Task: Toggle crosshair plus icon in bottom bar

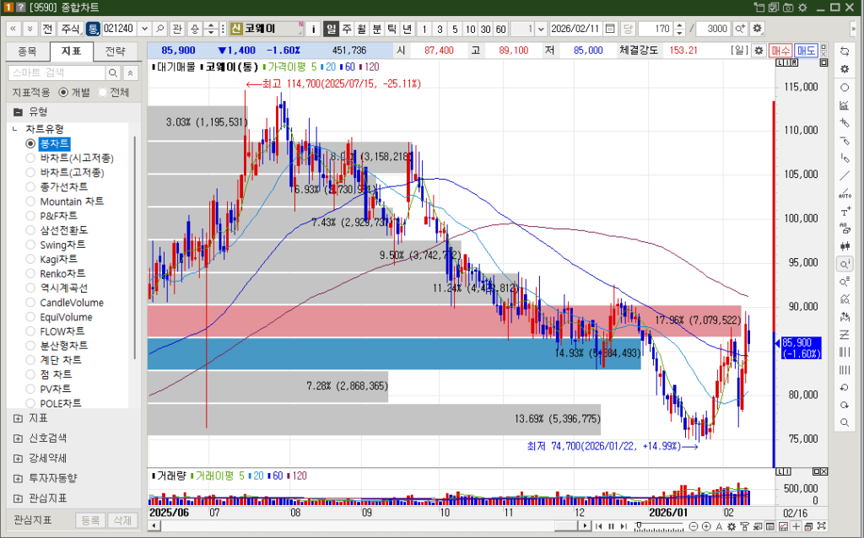Action: click(x=796, y=526)
